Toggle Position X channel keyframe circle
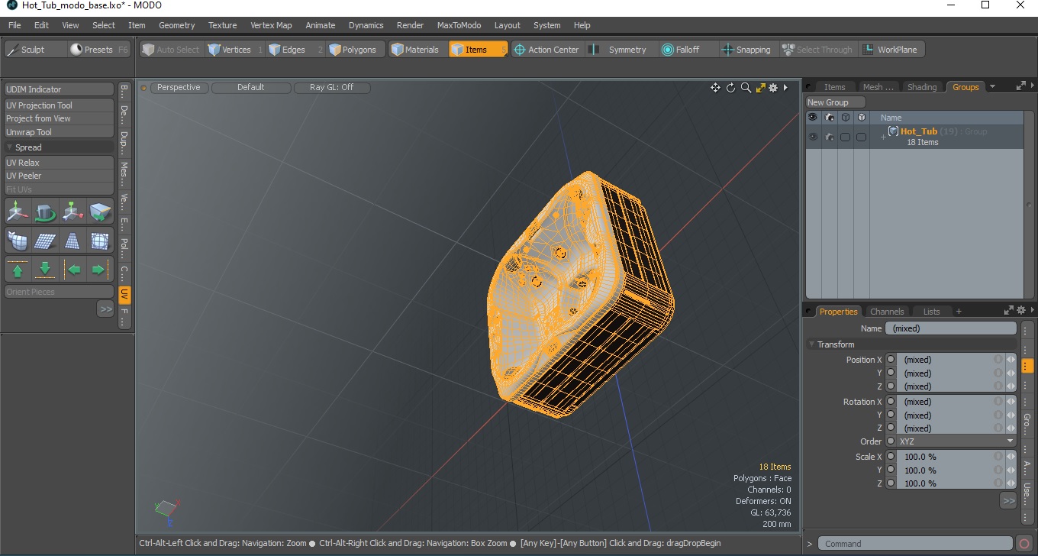The height and width of the screenshot is (556, 1038). tap(891, 360)
